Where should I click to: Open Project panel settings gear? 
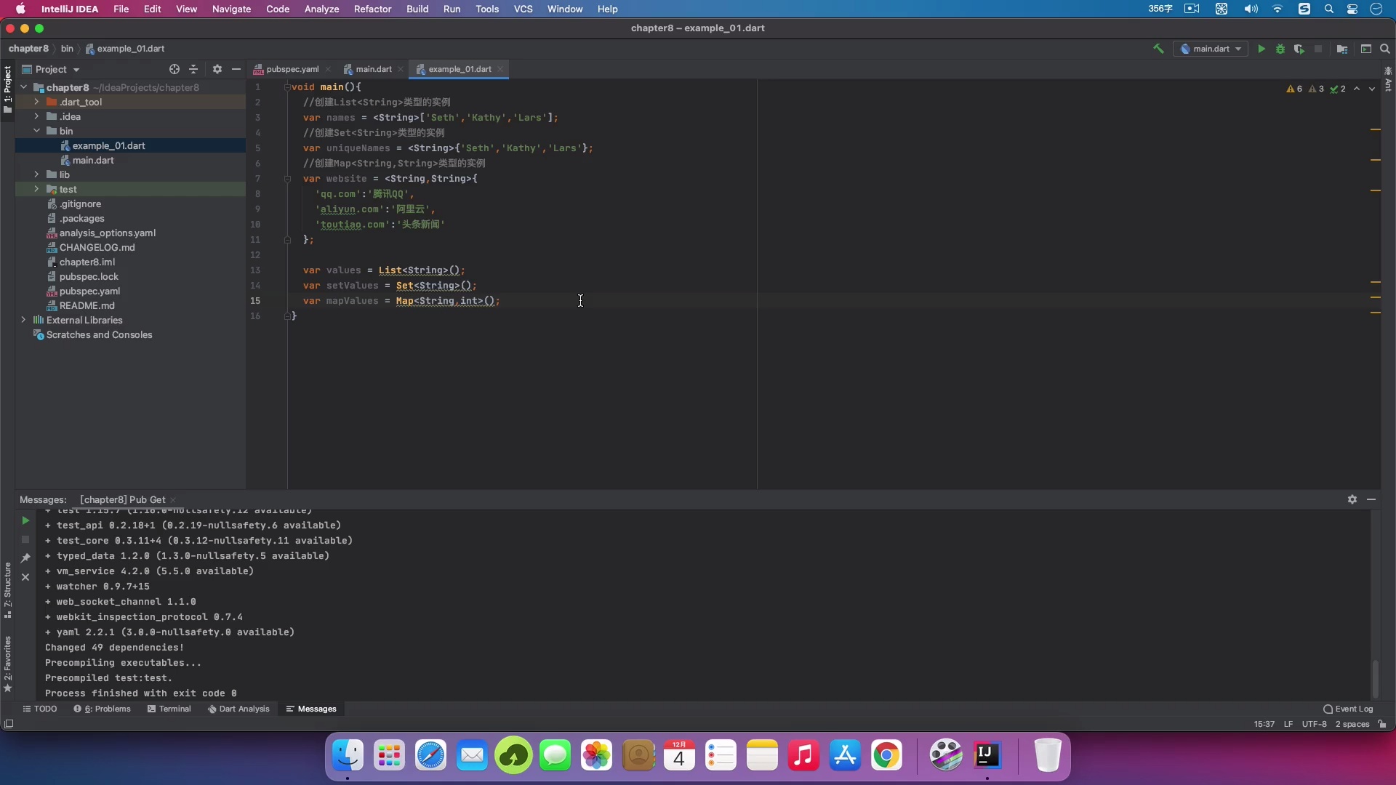click(217, 69)
